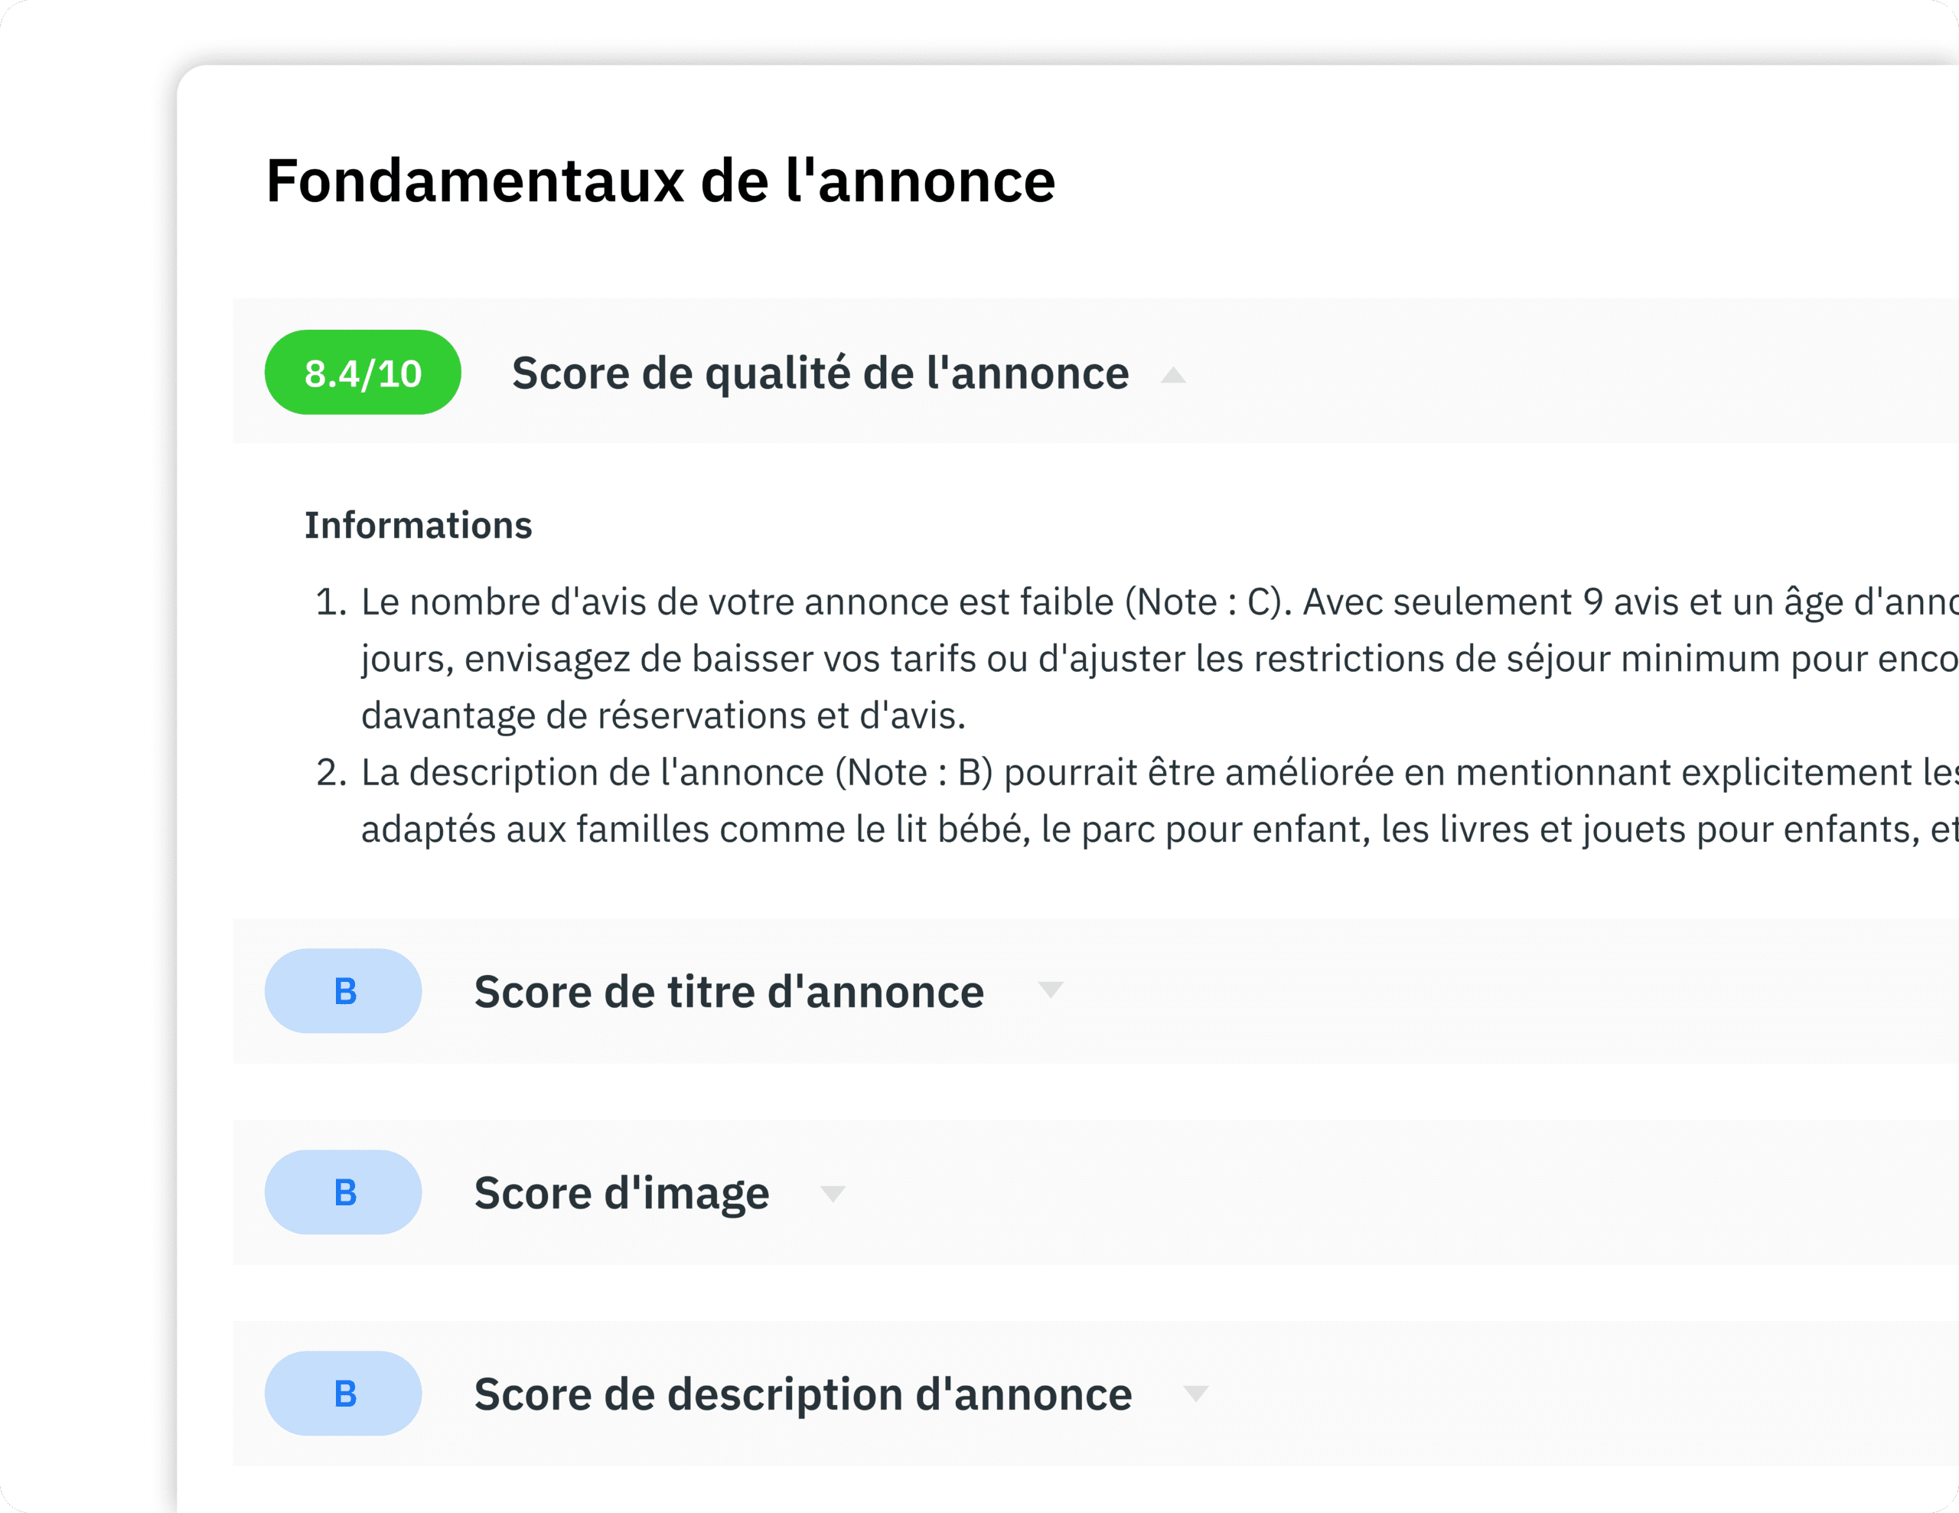Screen dimensions: 1959x1513
Task: Expand the Score d'image dropdown arrow
Action: pos(833,1194)
